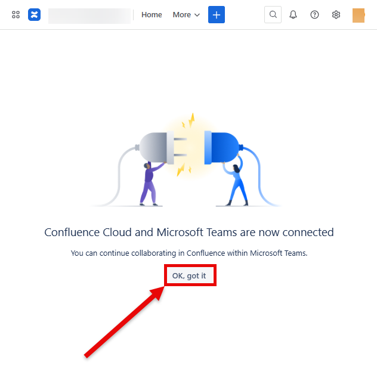
Task: Open the search box icon
Action: click(273, 15)
